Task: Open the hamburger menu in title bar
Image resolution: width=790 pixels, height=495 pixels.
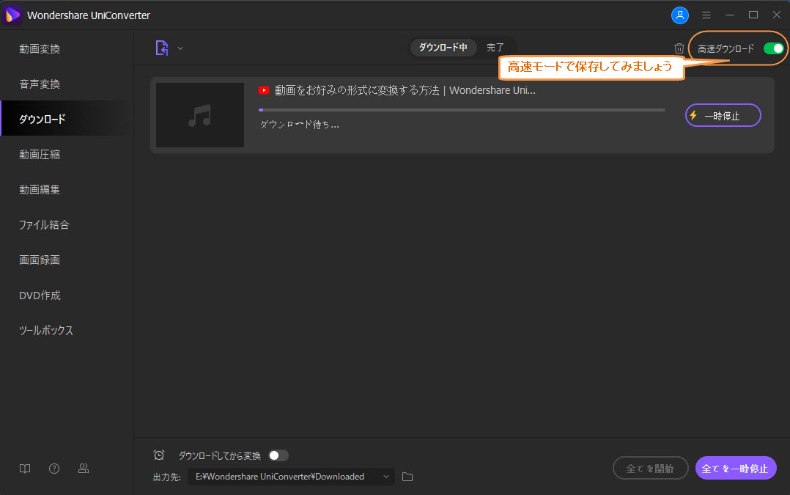Action: pos(706,15)
